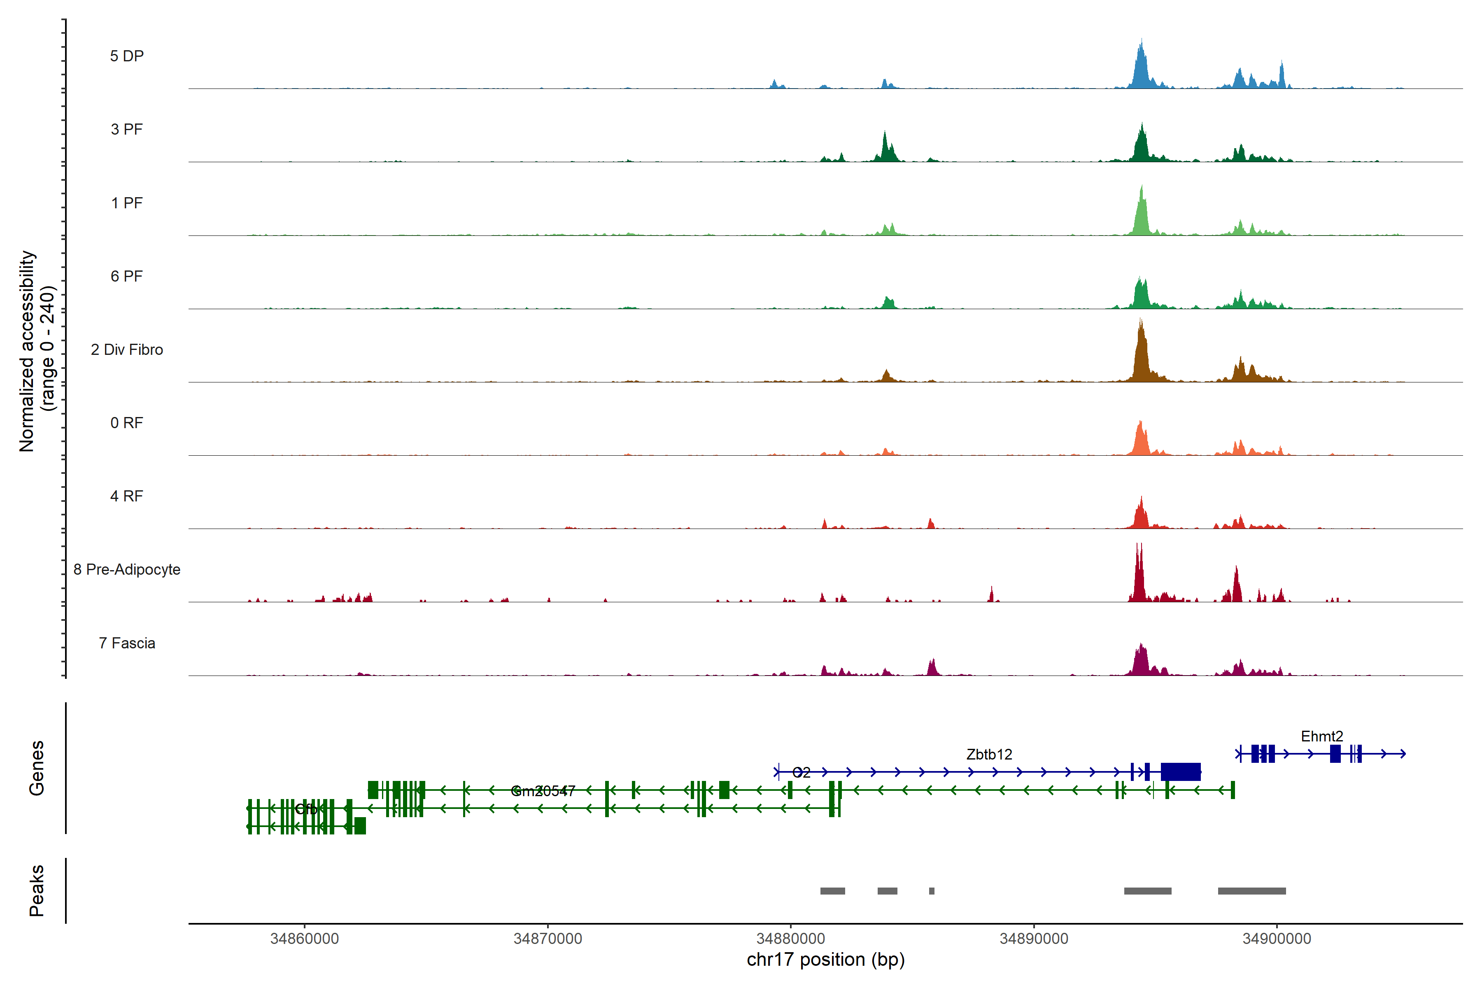The image size is (1482, 988).
Task: Click the 7 Fascia track label
Action: click(x=127, y=643)
